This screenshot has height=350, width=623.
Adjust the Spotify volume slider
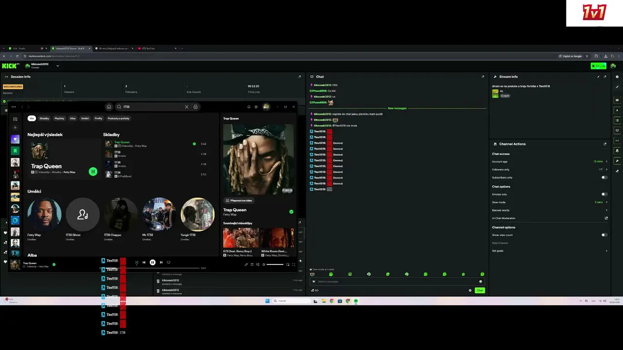[275, 264]
